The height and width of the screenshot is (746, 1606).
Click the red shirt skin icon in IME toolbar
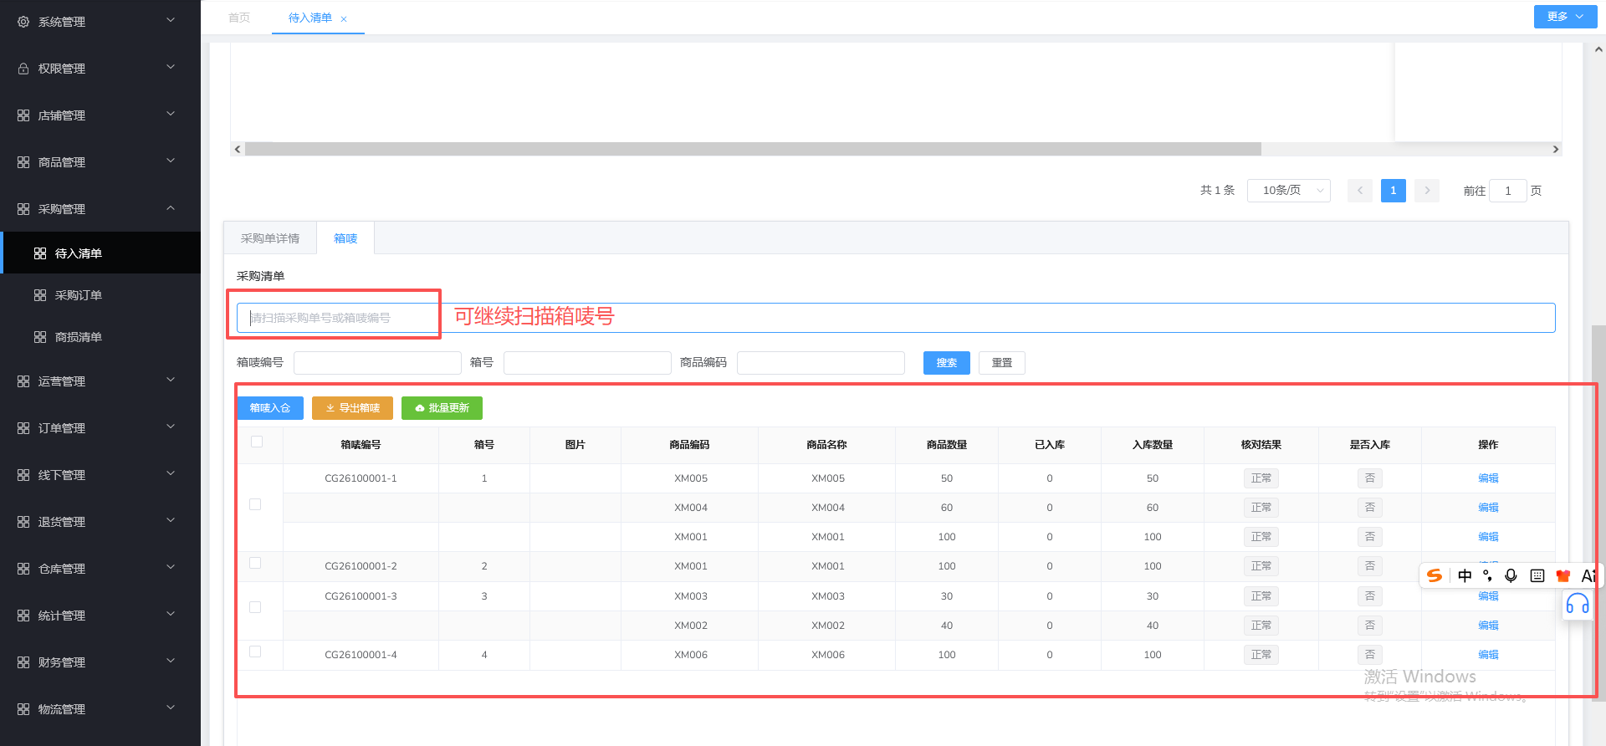point(1563,575)
